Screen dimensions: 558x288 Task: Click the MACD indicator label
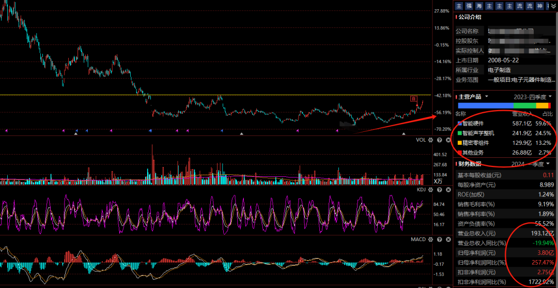tap(419, 239)
